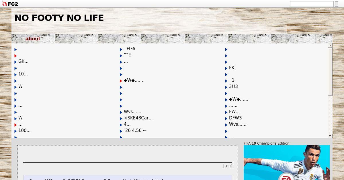Screen dimensions: 344x180
Task: Focus the FC2 search text box
Action: (312, 4)
